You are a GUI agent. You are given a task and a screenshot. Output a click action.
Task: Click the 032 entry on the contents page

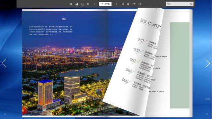point(137,50)
